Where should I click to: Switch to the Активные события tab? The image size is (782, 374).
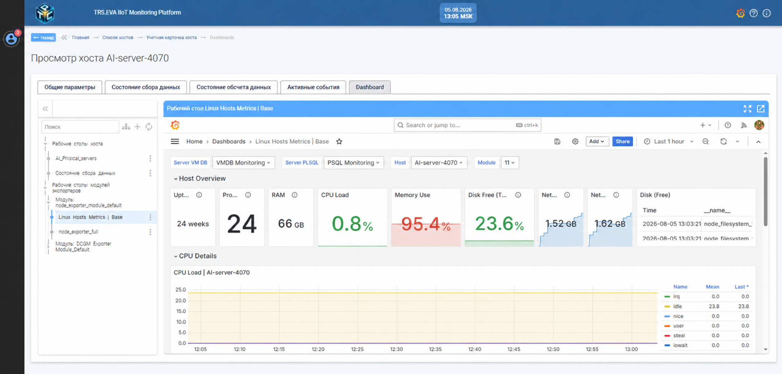pyautogui.click(x=313, y=87)
